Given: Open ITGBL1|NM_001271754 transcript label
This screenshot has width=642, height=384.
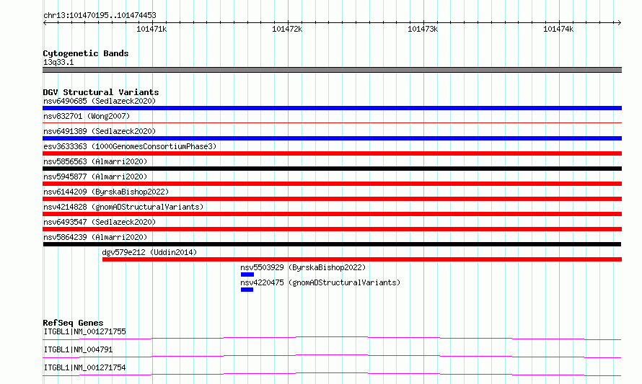Looking at the screenshot, I should pyautogui.click(x=84, y=367).
